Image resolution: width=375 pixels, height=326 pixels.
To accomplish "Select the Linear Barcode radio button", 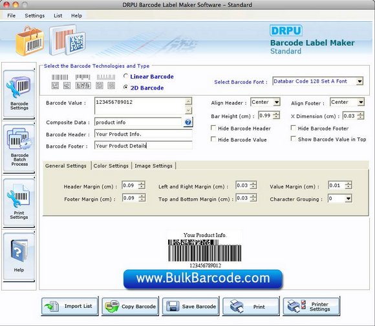I will 125,76.
